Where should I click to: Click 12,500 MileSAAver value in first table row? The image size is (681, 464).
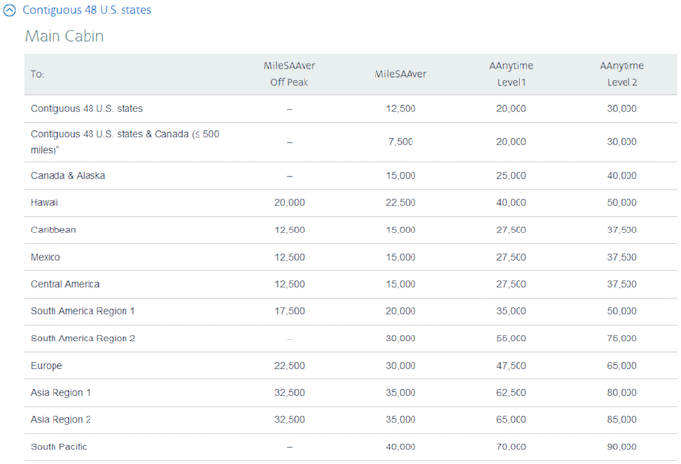pos(401,109)
